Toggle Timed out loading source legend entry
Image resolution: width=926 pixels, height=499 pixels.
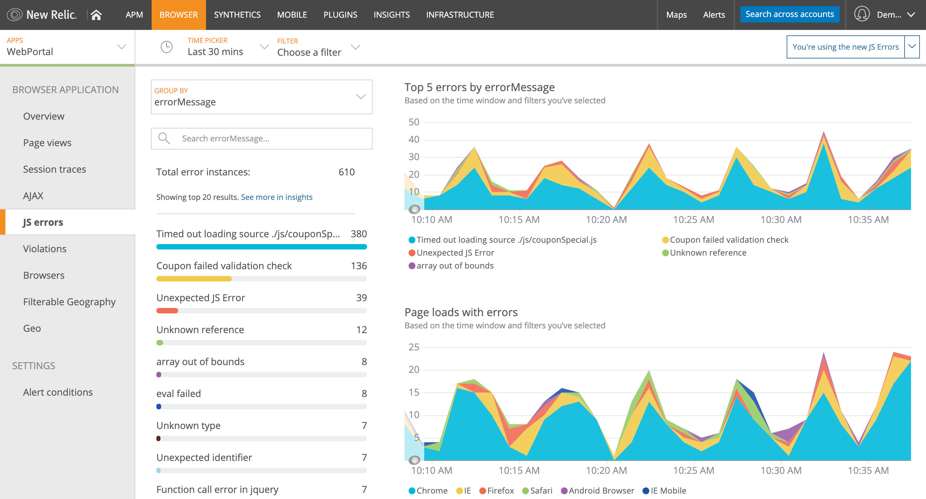[x=502, y=240]
